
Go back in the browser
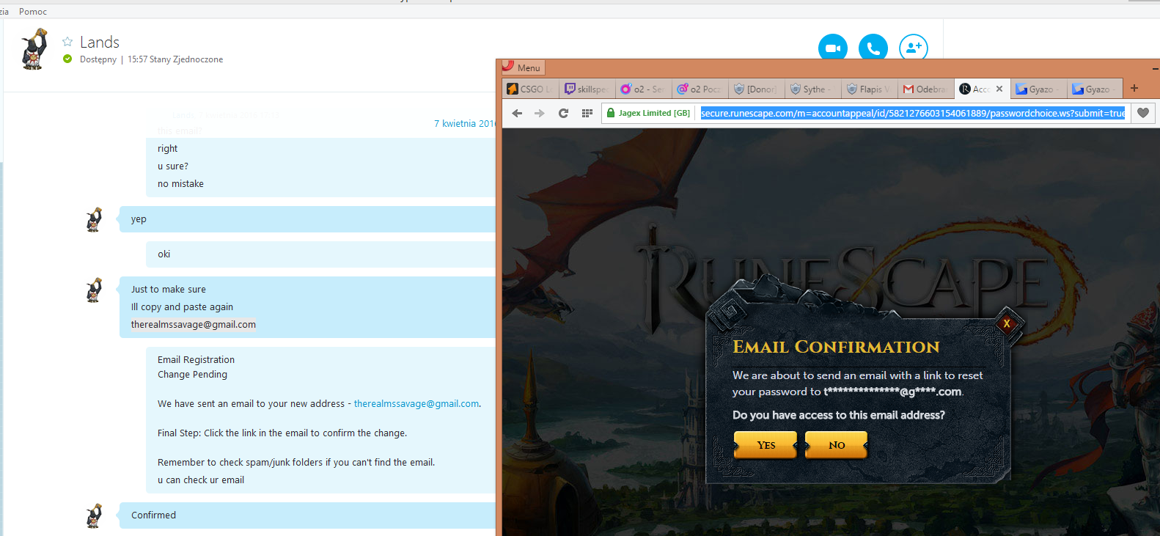[517, 113]
